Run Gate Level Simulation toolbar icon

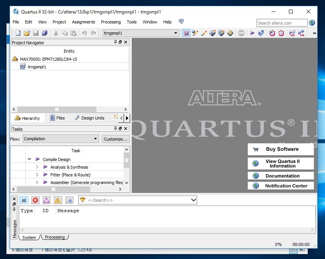(x=301, y=33)
